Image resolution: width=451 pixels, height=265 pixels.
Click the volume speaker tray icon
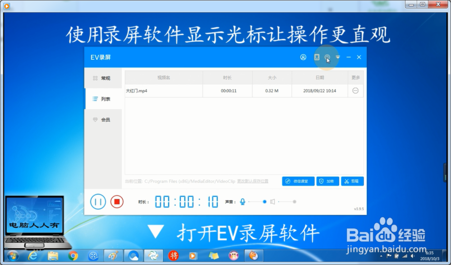413,256
